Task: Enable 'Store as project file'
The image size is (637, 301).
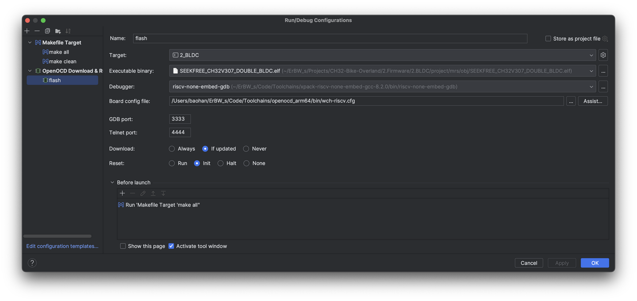Action: (x=548, y=38)
